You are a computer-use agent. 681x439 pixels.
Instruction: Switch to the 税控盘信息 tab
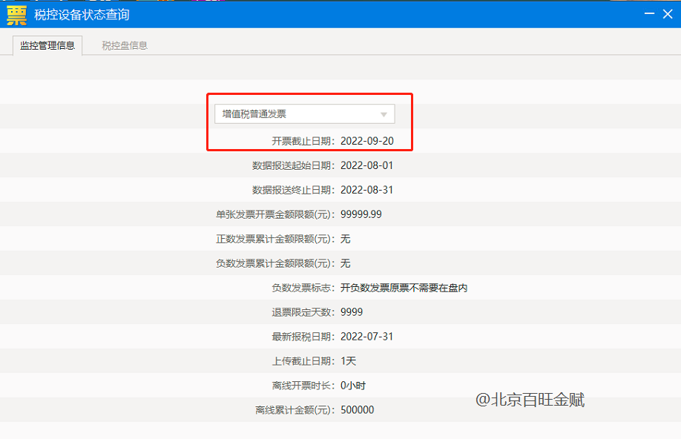coord(125,45)
